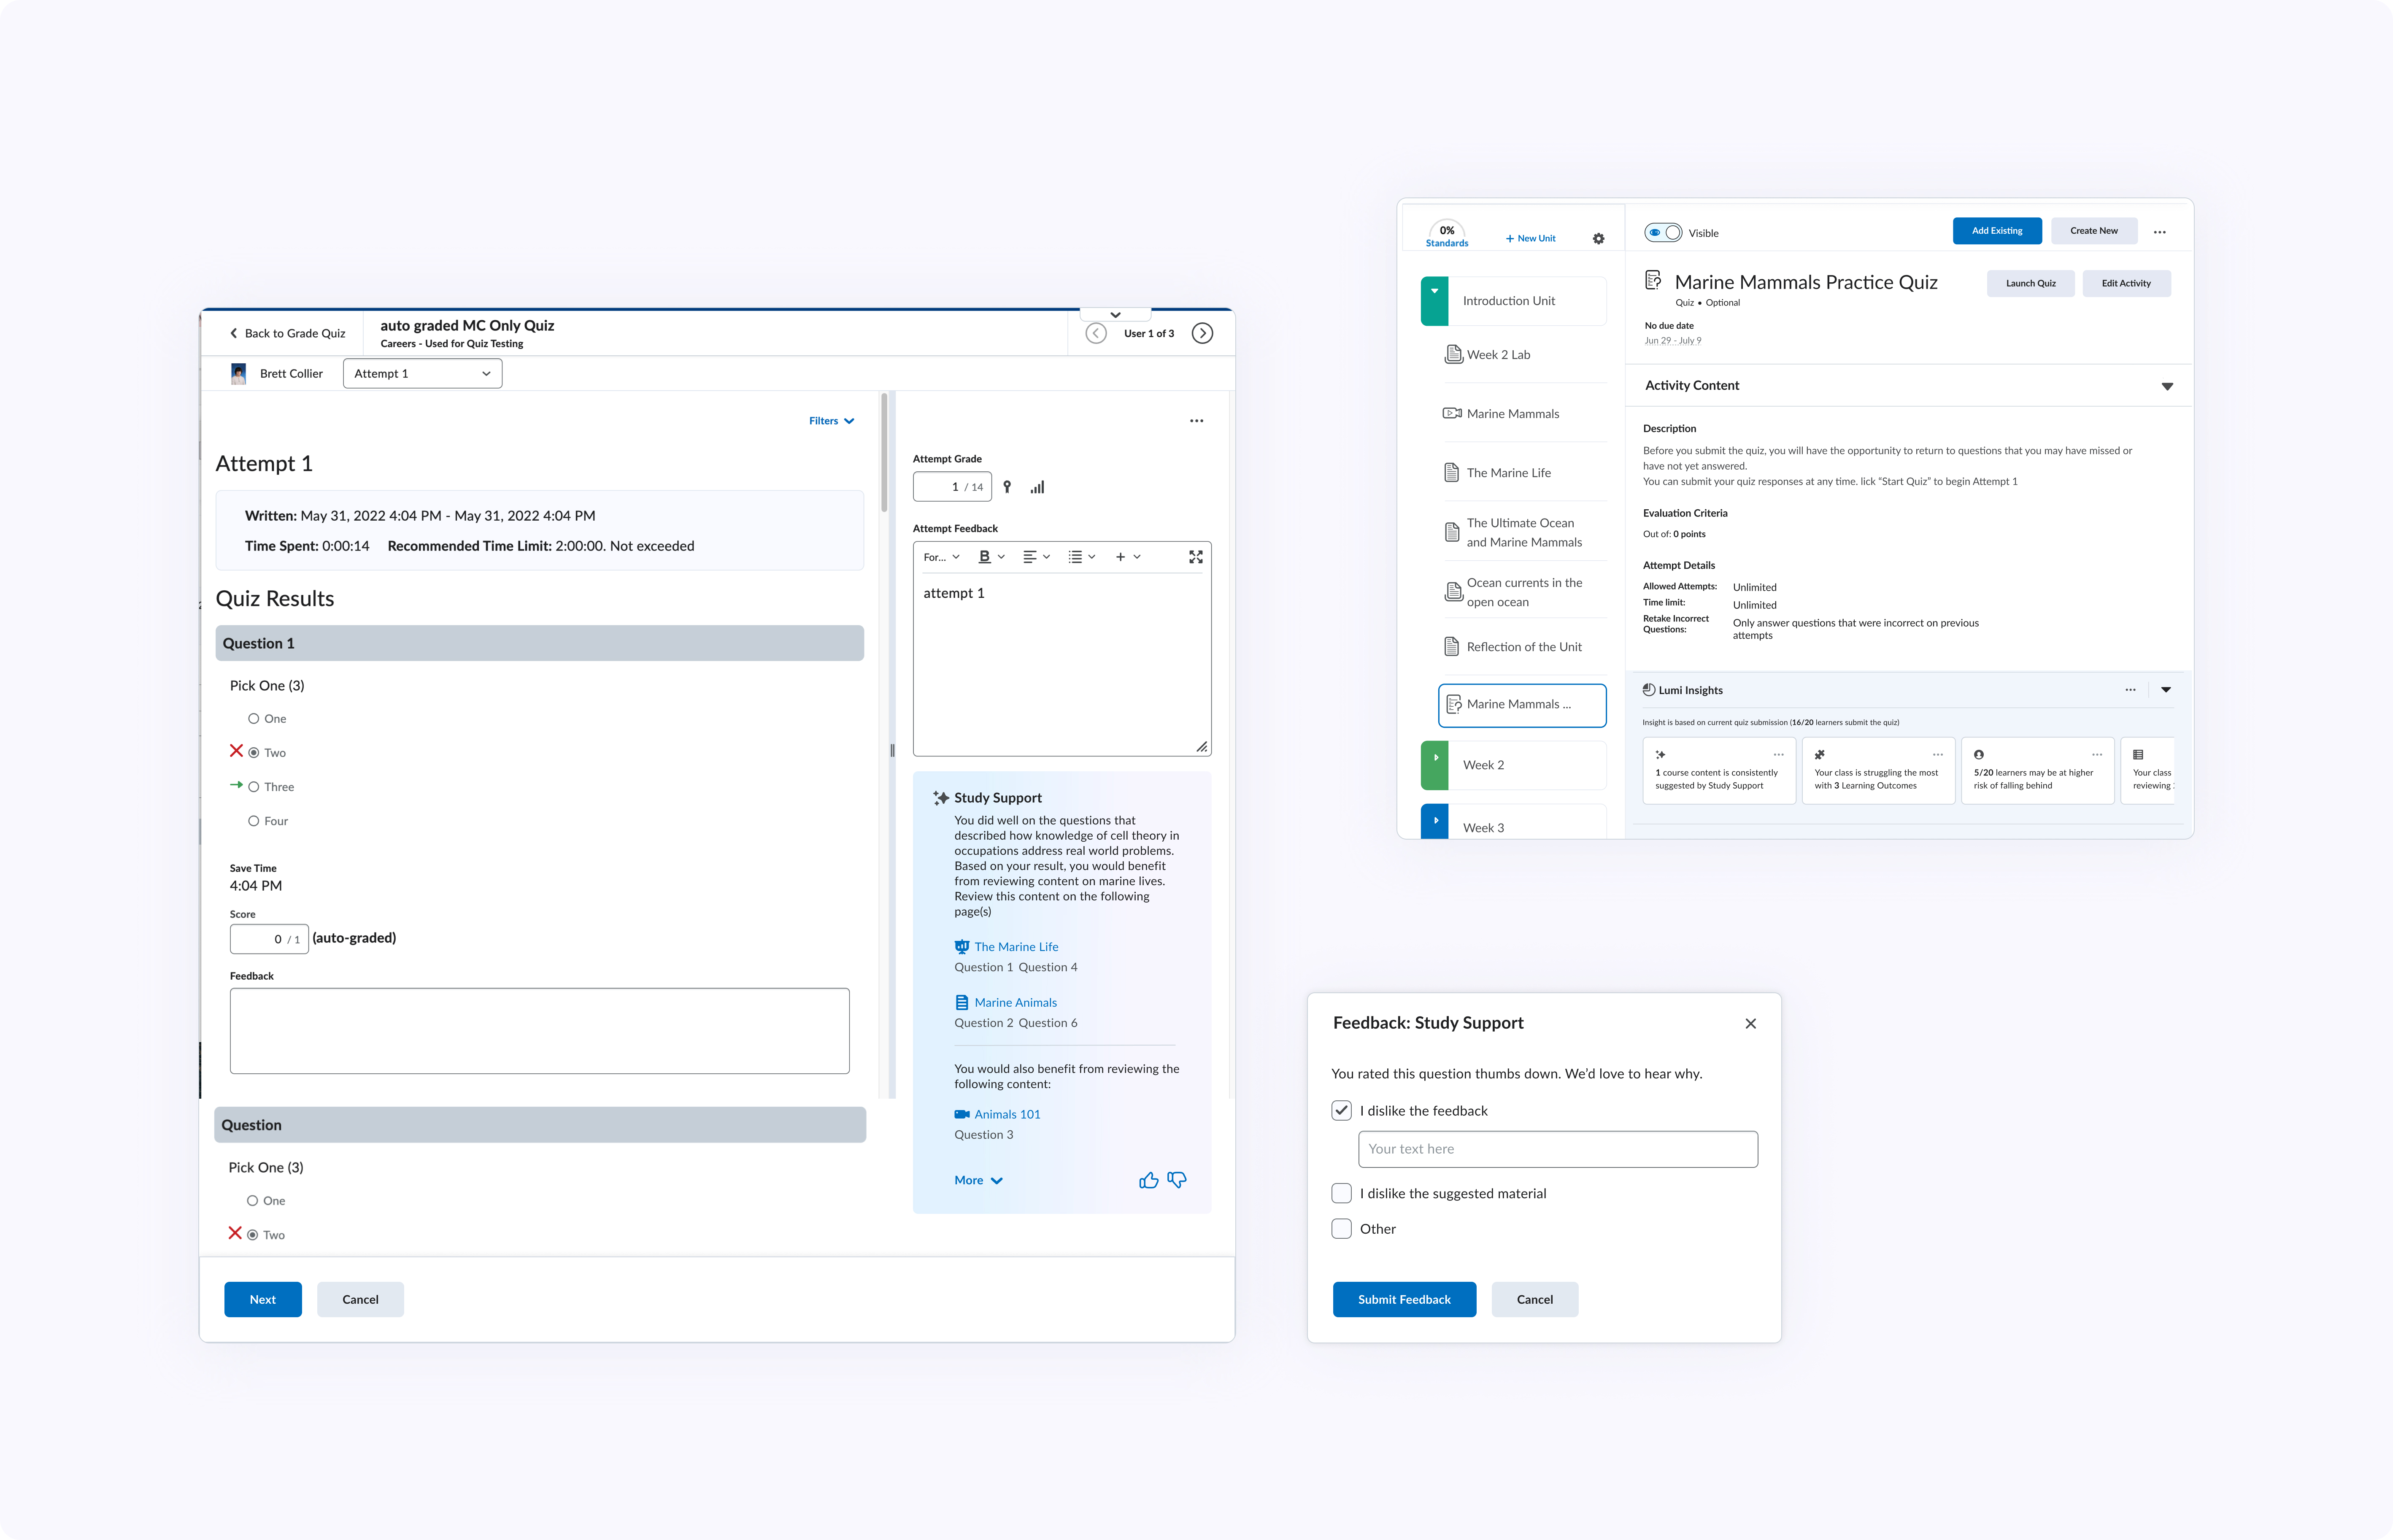The image size is (2393, 1540).
Task: Click the key icon beside Attempt Grade
Action: point(1007,487)
